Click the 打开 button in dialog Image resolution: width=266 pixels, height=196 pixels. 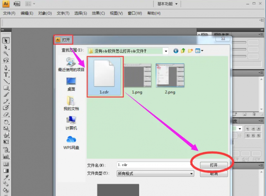pyautogui.click(x=214, y=165)
